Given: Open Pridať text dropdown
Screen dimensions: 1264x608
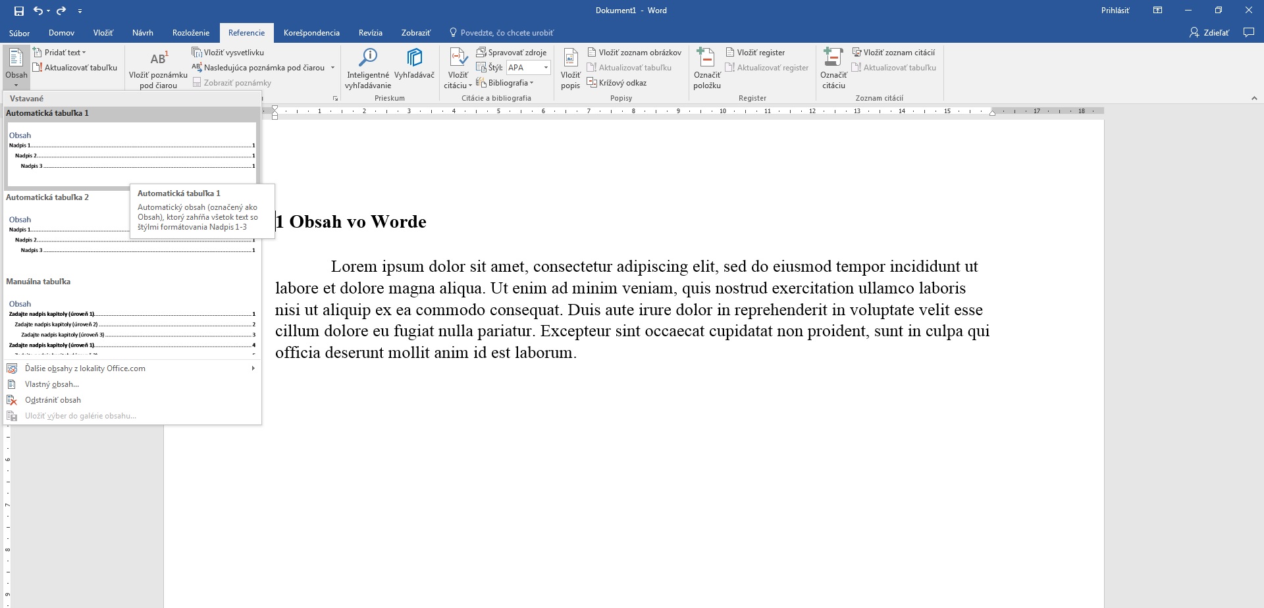Looking at the screenshot, I should pyautogui.click(x=59, y=53).
